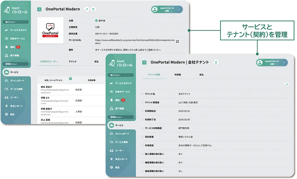Switch to 利用許可ユーザー tab
Viewport: 297px width, 179px height.
[49, 62]
